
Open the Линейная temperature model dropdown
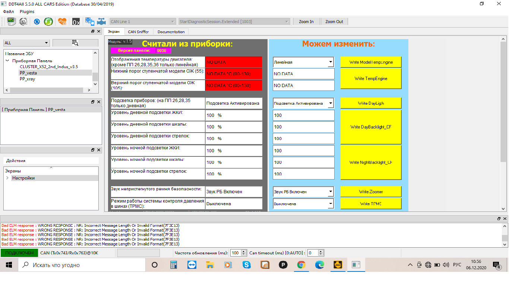click(x=303, y=62)
